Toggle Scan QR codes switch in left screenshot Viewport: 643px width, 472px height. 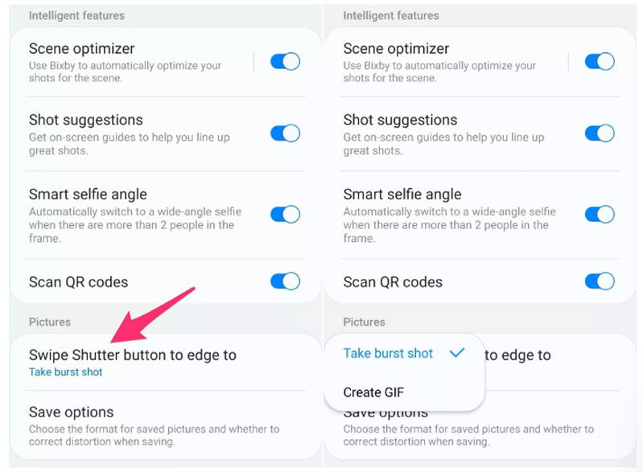click(285, 281)
